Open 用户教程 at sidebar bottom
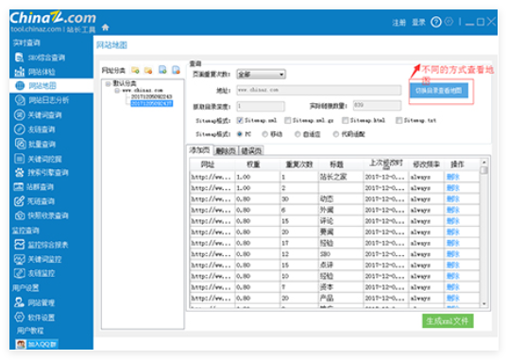The image size is (508, 360). 30,331
